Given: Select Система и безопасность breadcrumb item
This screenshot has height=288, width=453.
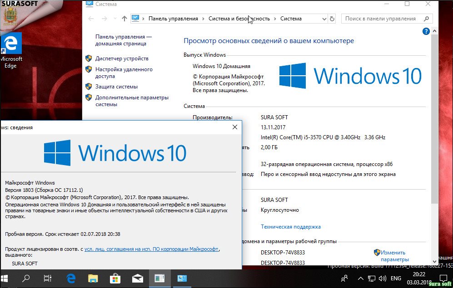Looking at the screenshot, I should [239, 19].
